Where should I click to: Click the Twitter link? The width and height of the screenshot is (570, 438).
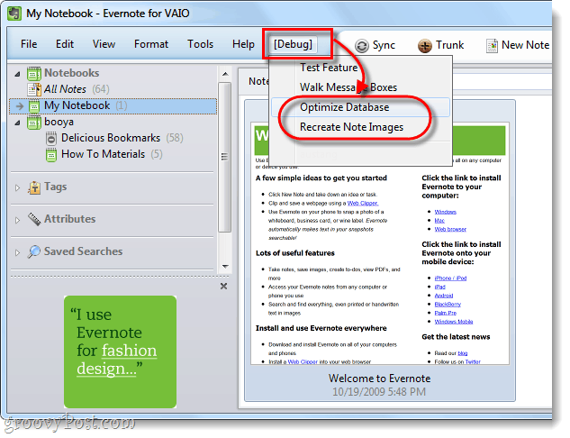pos(473,362)
